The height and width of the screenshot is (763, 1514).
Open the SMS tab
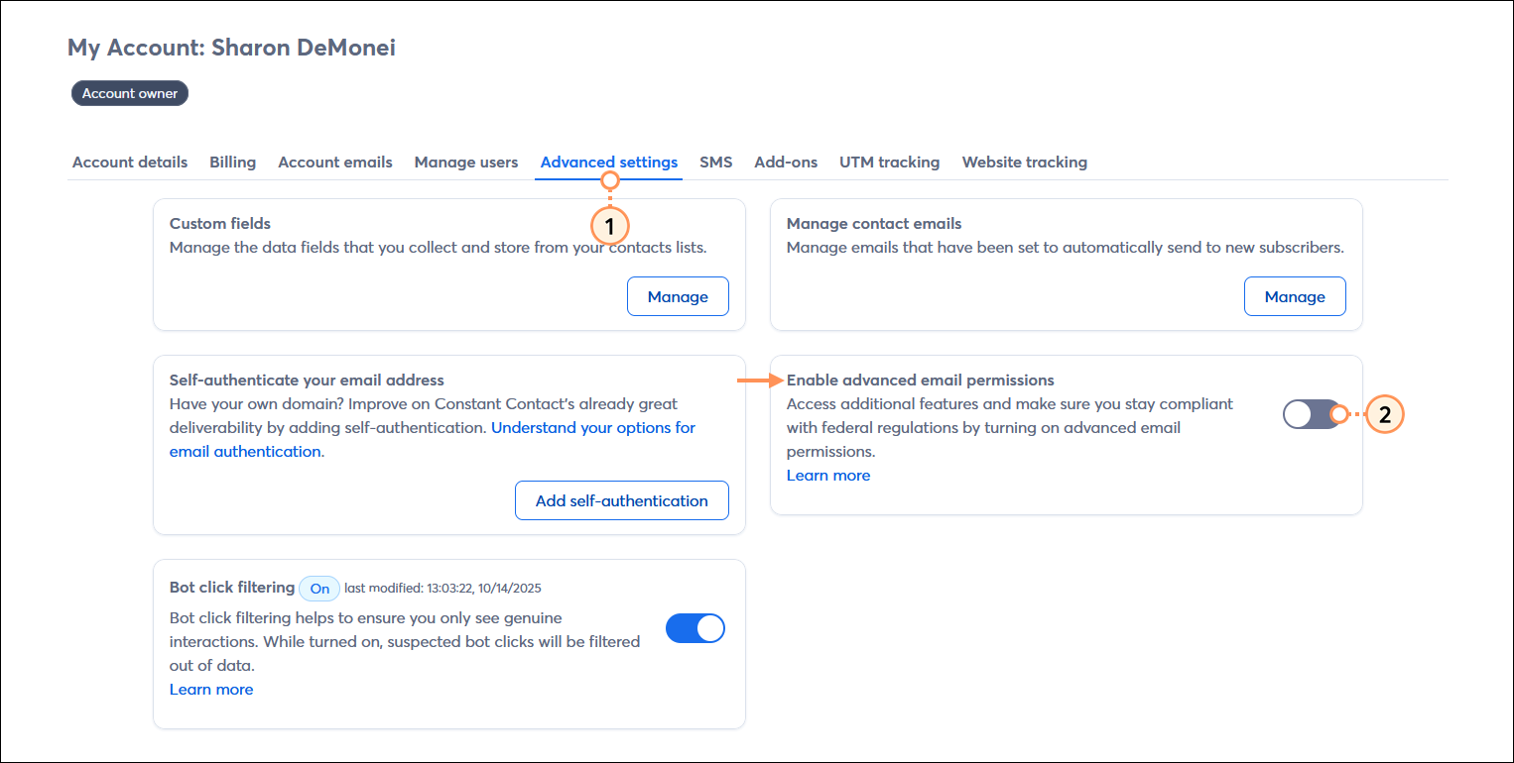pyautogui.click(x=716, y=162)
